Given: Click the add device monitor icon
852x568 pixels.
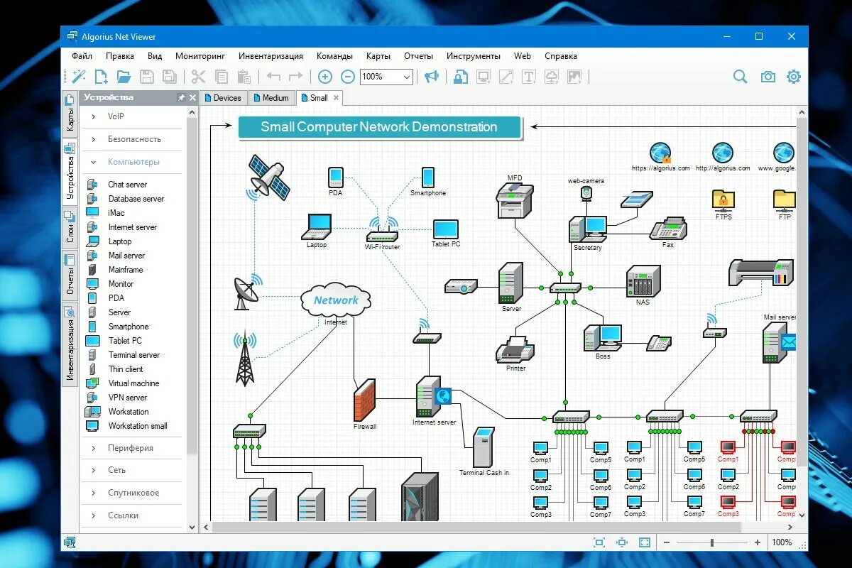Looking at the screenshot, I should (484, 77).
